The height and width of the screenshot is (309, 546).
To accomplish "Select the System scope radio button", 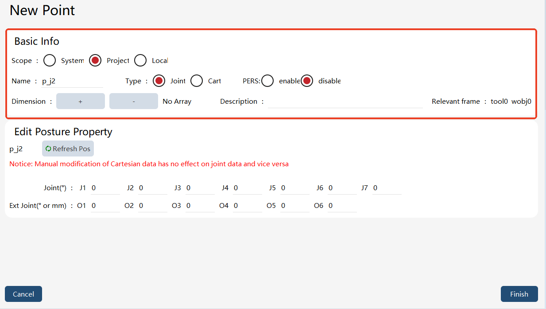I will 50,60.
